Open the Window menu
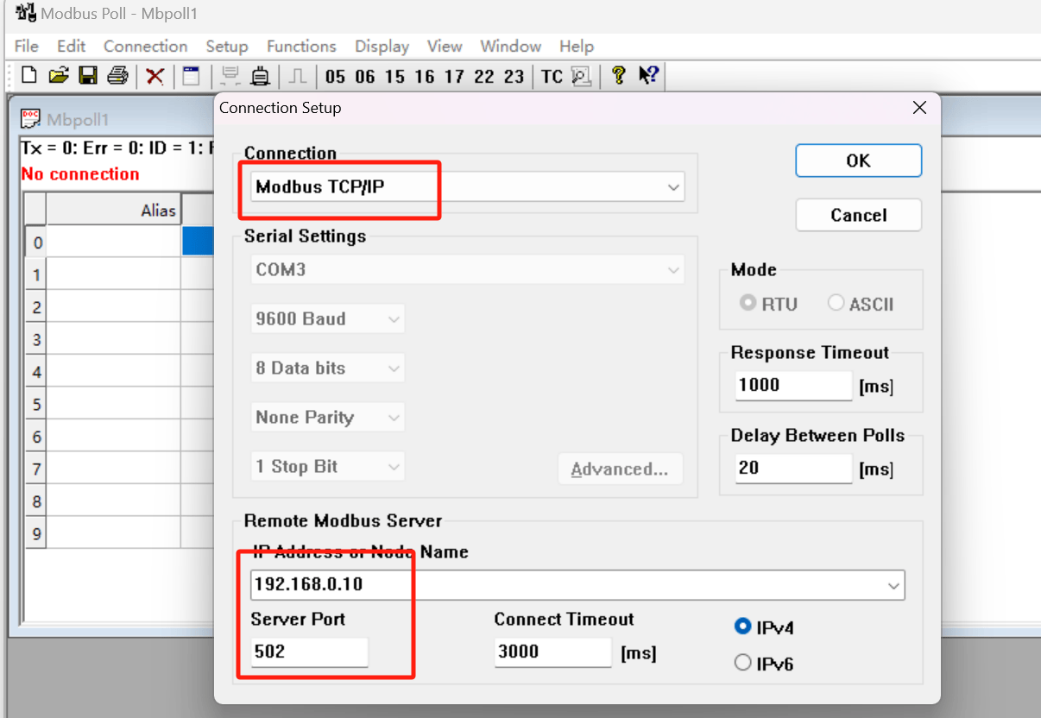 tap(511, 46)
